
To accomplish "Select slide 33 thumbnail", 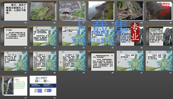I will click(x=72, y=36).
